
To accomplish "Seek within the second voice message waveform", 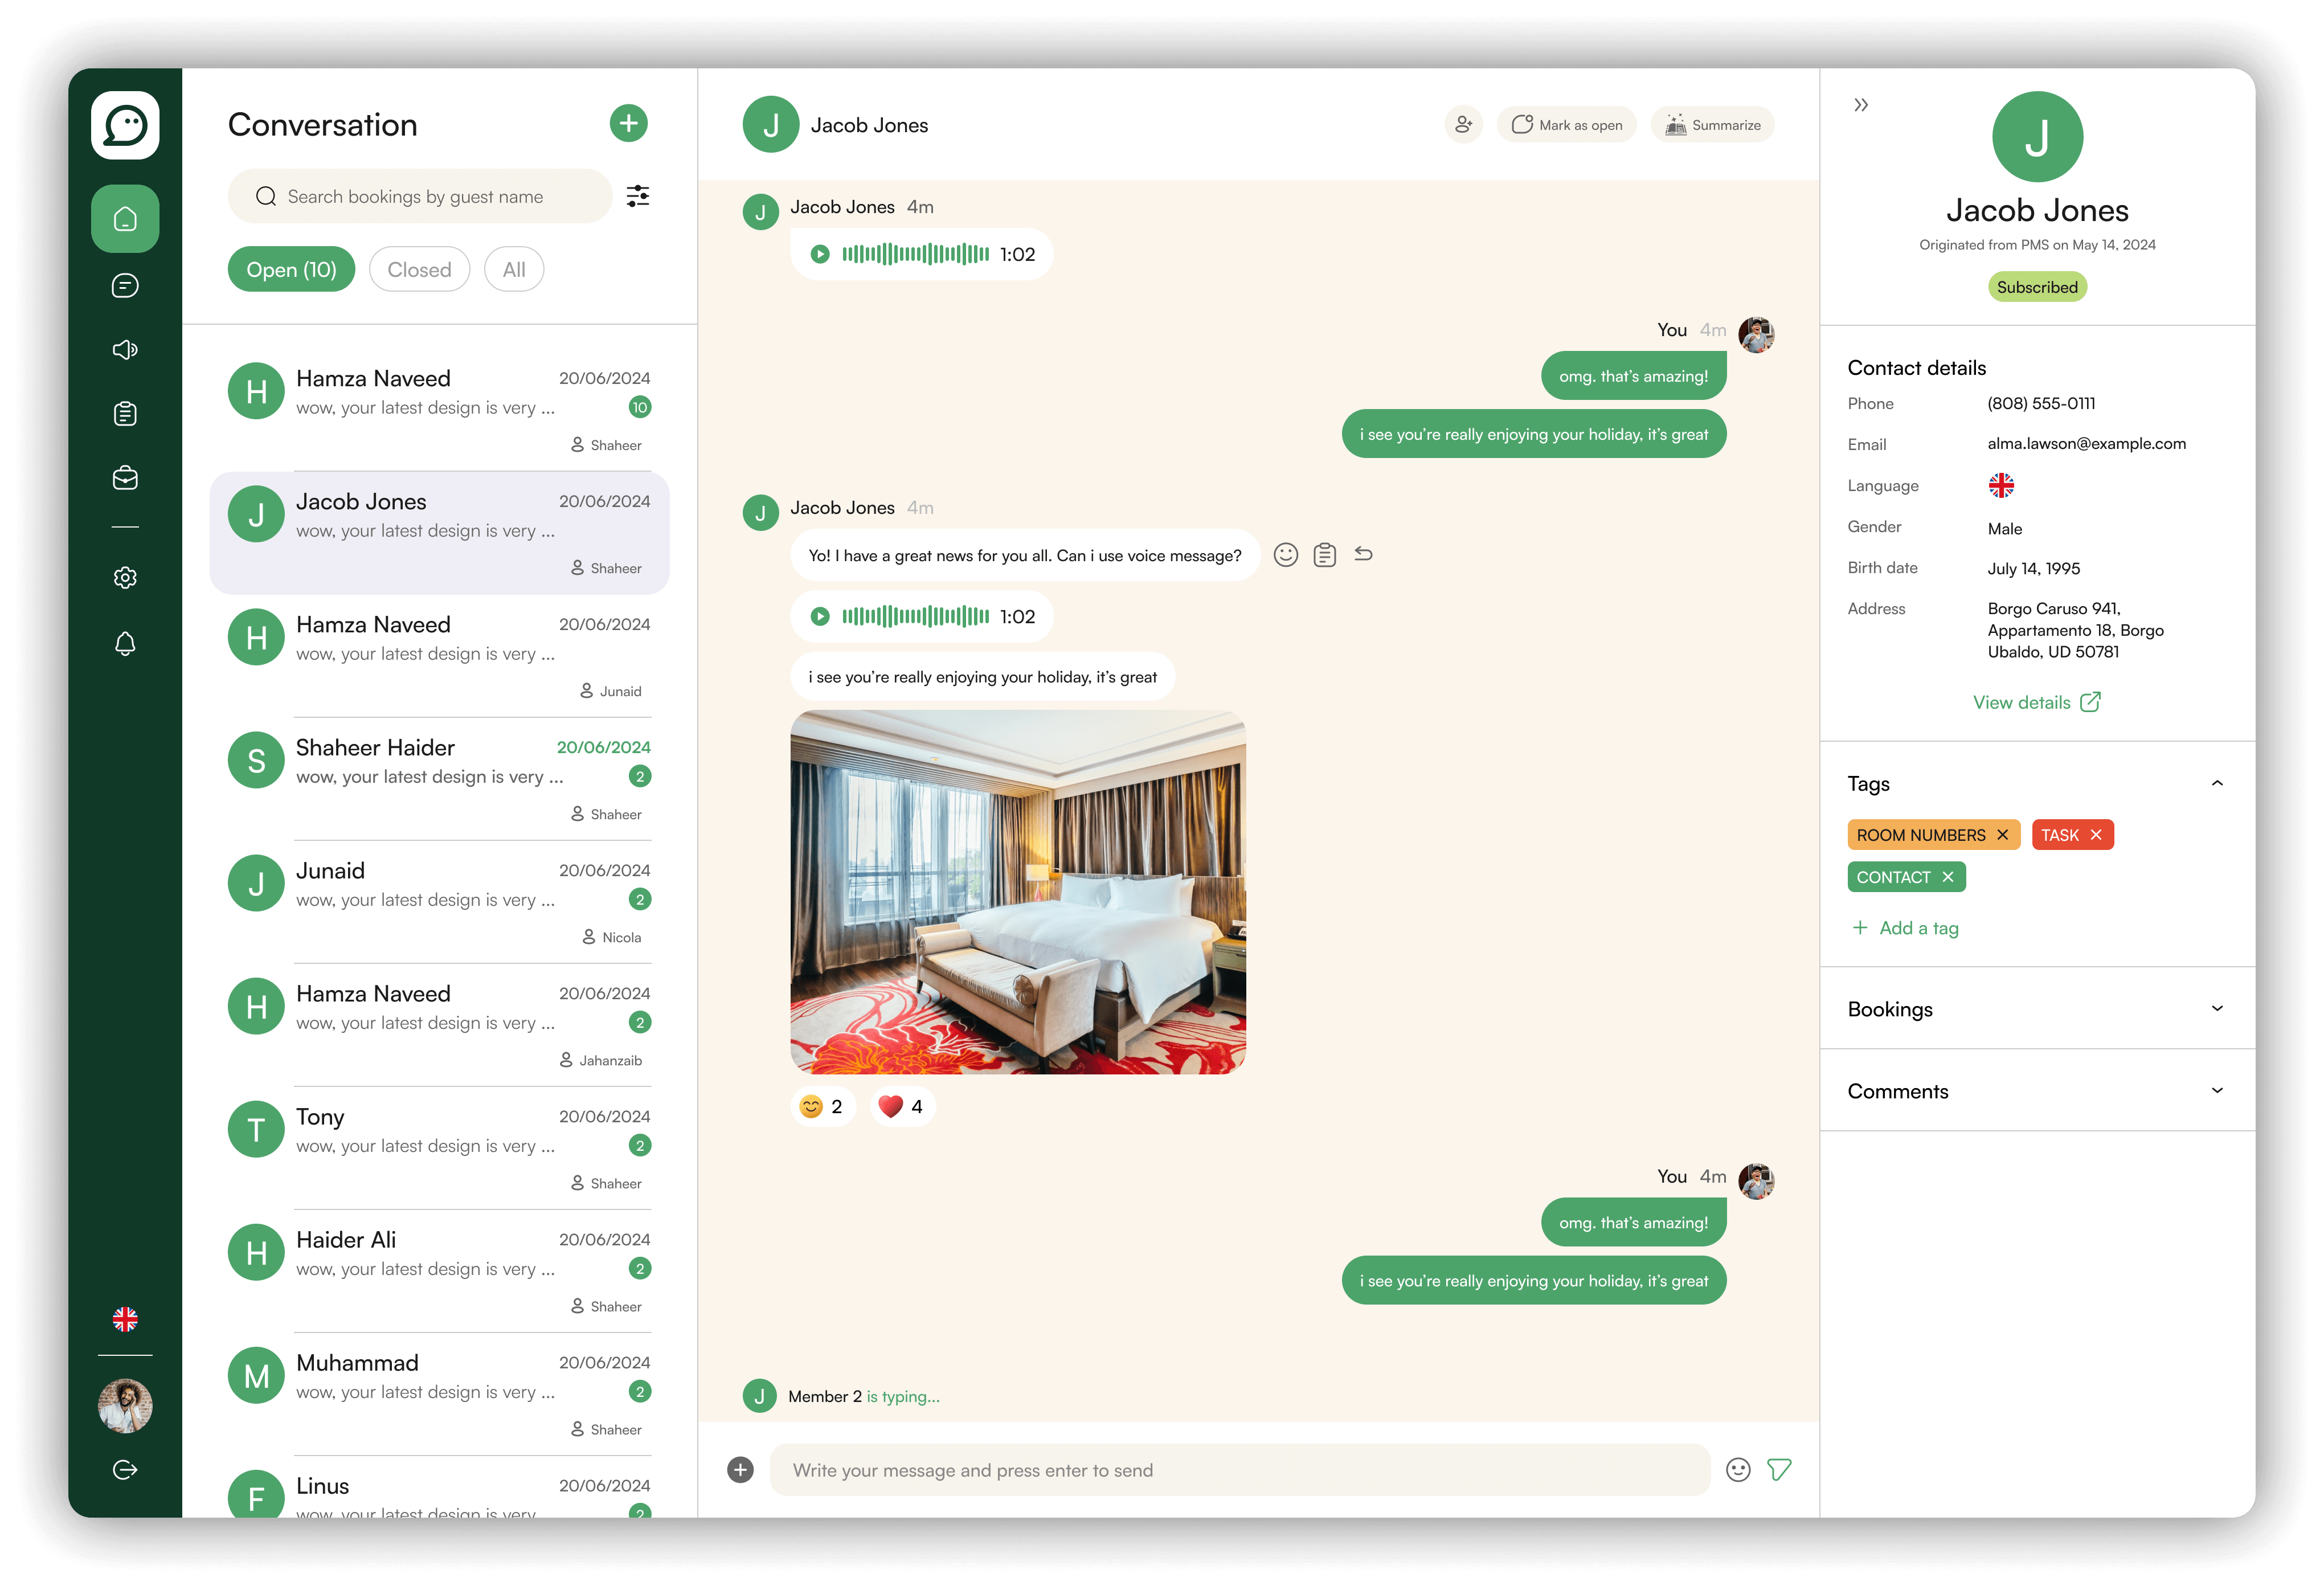I will coord(915,616).
